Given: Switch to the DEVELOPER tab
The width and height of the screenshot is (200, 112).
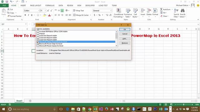Looking at the screenshot, I should (90, 6).
